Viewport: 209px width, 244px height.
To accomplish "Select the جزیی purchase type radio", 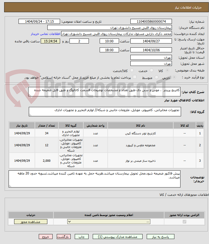I will point(174,77).
